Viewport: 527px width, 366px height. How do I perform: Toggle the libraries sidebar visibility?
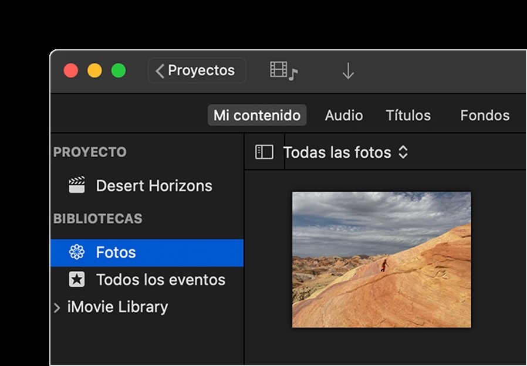264,152
